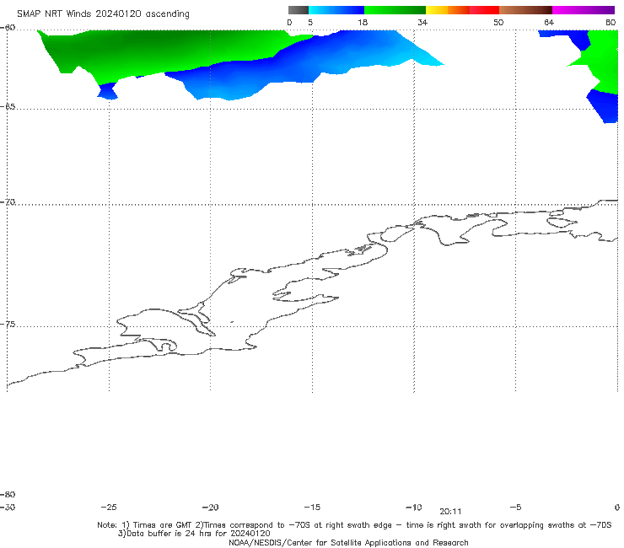Click the longitude label "-30"
Image resolution: width=624 pixels, height=548 pixels.
coord(8,508)
